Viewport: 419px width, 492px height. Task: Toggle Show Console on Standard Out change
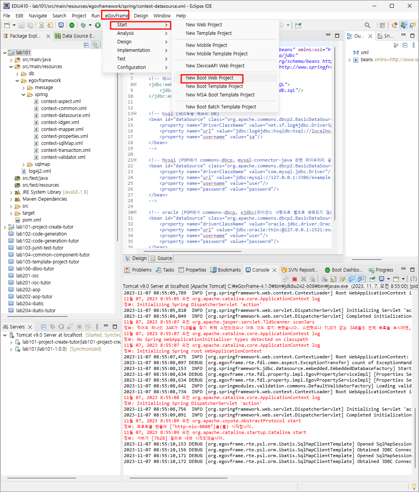click(351, 279)
